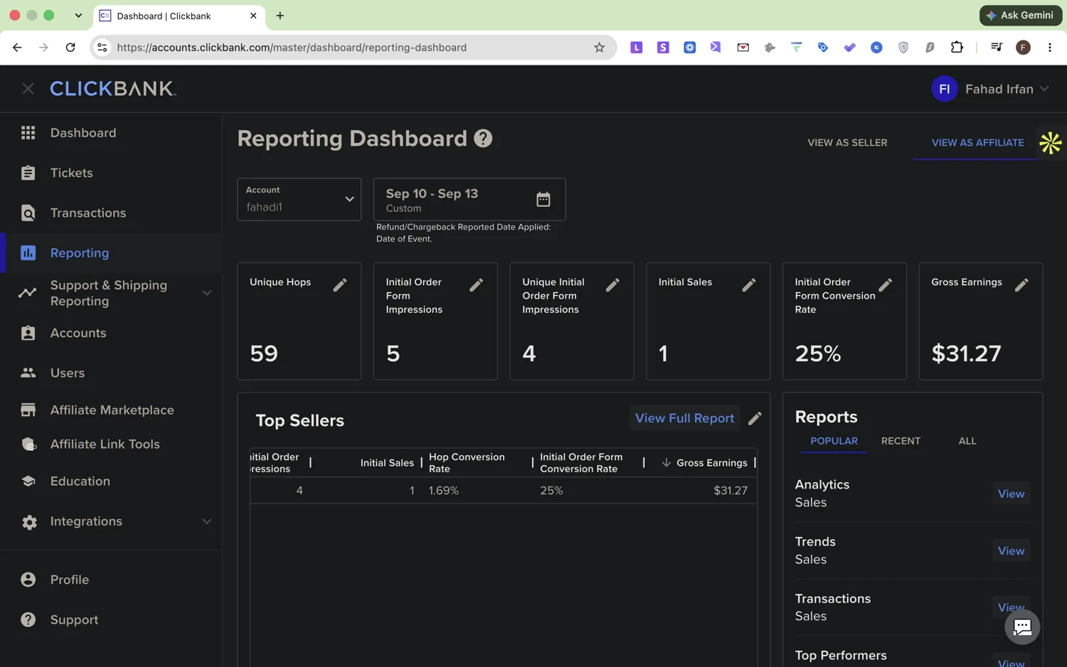Click the Profile person icon
Screen dimensions: 1067x667
[x=28, y=580]
